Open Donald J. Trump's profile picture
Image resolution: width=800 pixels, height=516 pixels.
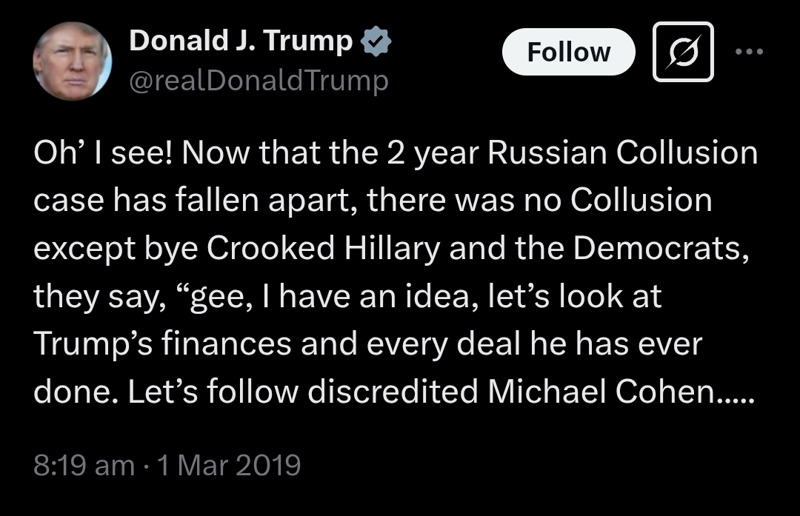pos(72,61)
